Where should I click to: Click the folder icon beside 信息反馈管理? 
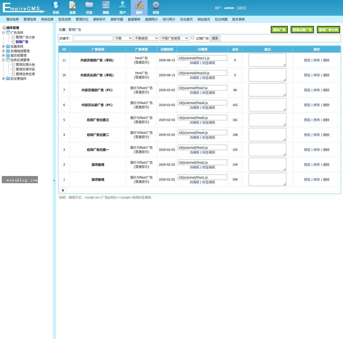click(x=8, y=60)
